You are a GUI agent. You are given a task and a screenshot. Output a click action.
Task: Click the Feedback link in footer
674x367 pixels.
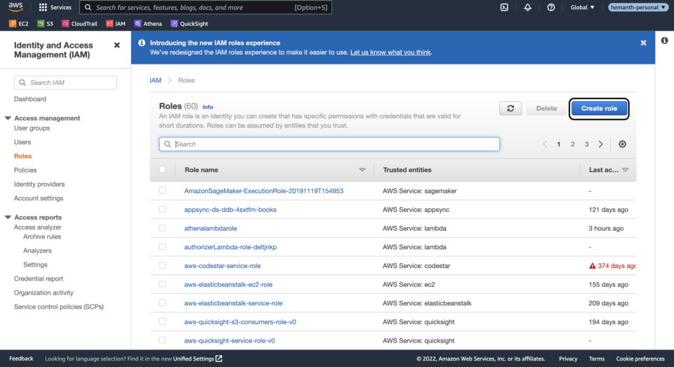click(x=21, y=359)
